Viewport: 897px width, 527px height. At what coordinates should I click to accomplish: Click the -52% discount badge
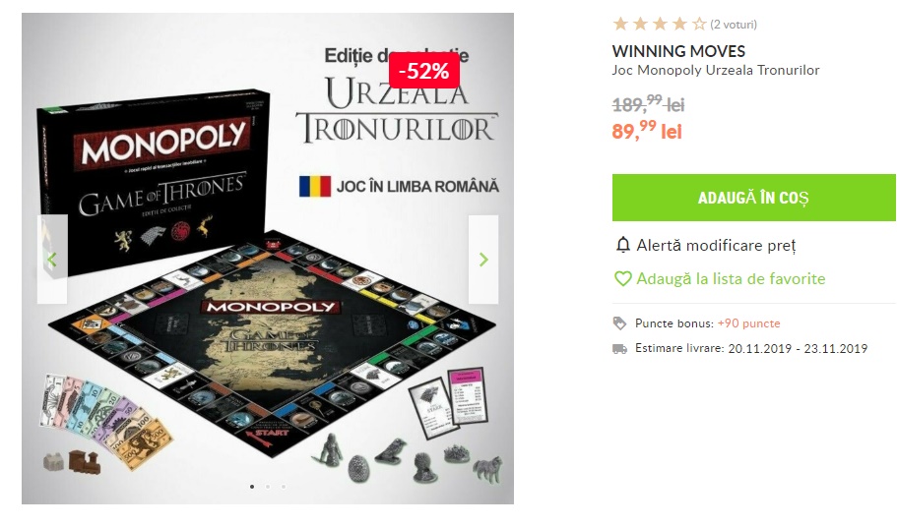point(424,71)
